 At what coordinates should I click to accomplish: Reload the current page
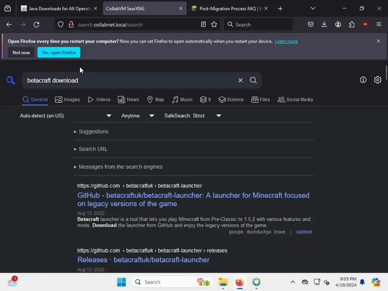pos(36,25)
